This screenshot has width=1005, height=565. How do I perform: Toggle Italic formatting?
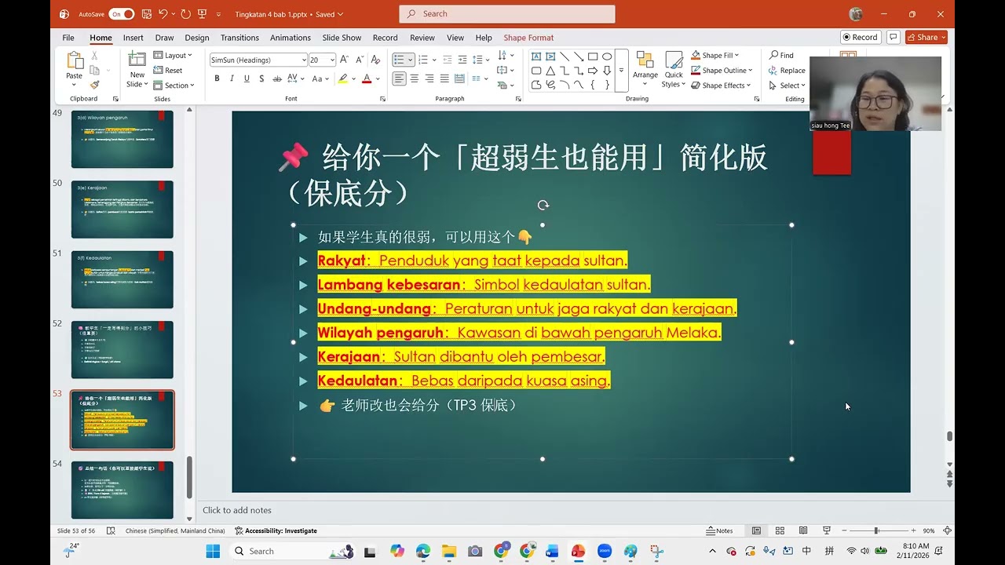(232, 78)
